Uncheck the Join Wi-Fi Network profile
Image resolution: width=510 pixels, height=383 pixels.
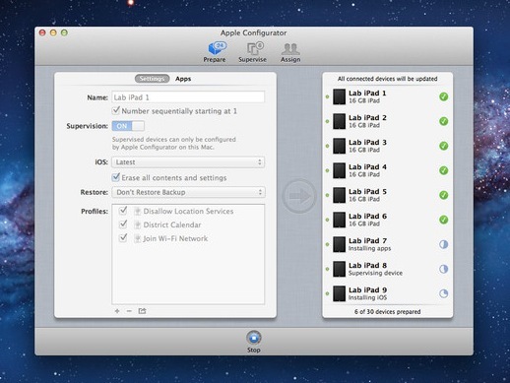point(123,237)
